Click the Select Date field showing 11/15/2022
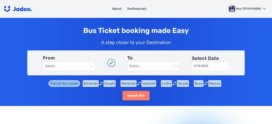The width and height of the screenshot is (272, 124). coord(211,66)
